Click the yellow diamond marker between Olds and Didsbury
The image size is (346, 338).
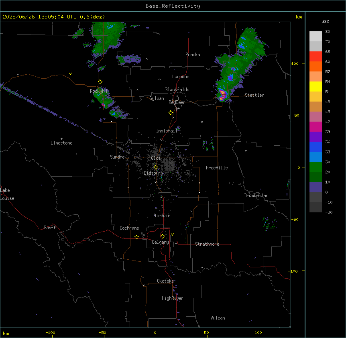(x=156, y=167)
